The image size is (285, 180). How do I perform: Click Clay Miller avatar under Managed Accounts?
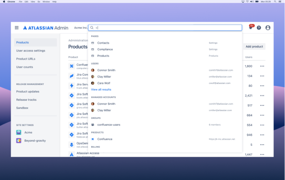pyautogui.click(x=93, y=110)
